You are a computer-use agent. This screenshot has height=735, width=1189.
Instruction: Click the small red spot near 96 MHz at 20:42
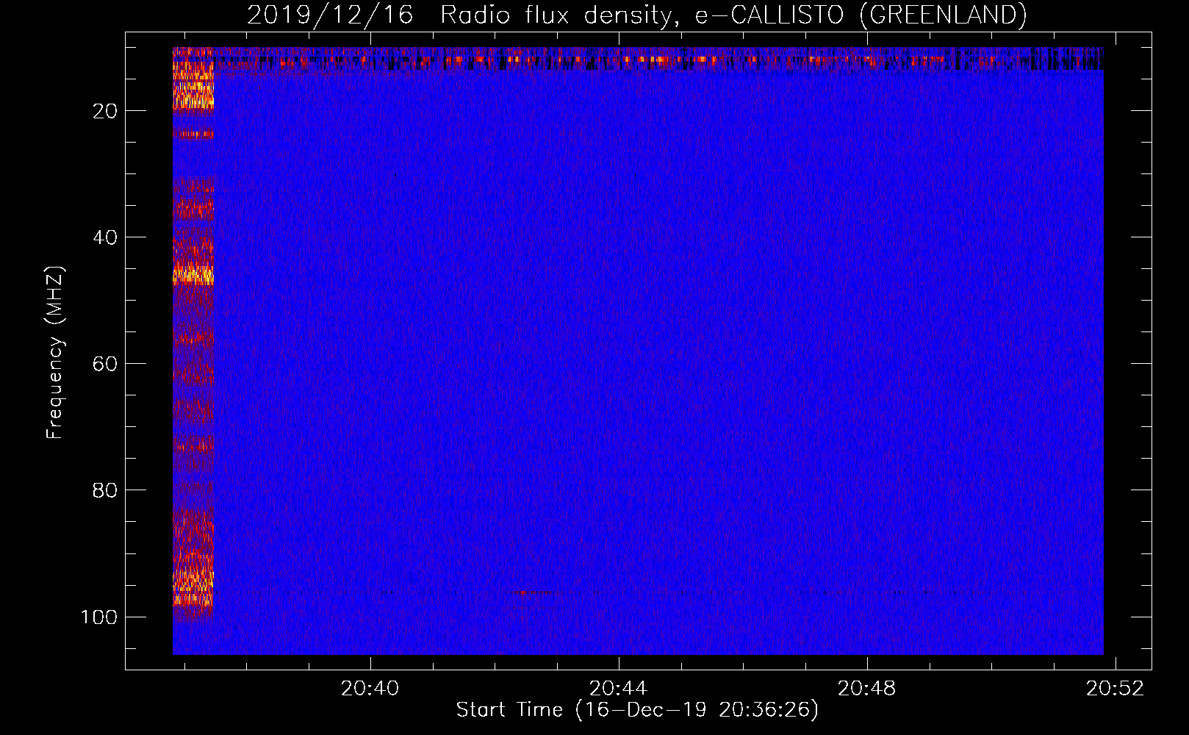coord(523,592)
